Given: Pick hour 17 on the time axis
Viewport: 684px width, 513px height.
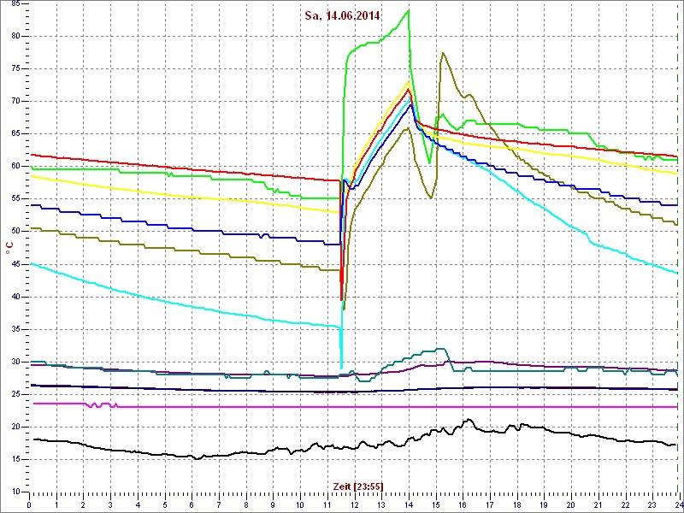Looking at the screenshot, I should point(490,505).
